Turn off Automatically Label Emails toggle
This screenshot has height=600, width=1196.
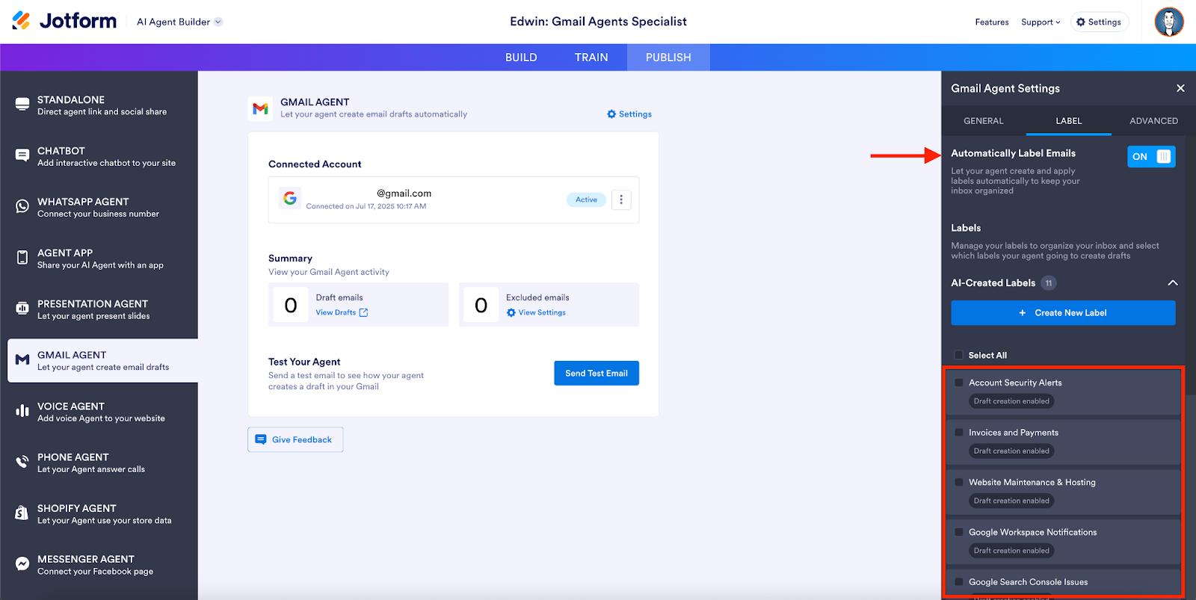point(1151,156)
